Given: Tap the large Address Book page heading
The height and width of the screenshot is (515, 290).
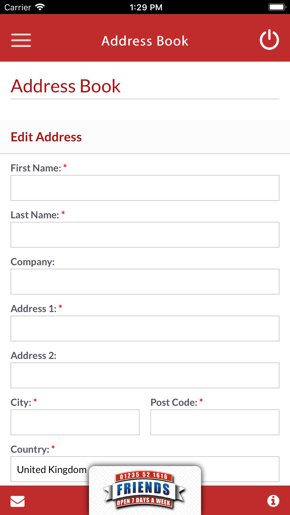Looking at the screenshot, I should [x=66, y=86].
